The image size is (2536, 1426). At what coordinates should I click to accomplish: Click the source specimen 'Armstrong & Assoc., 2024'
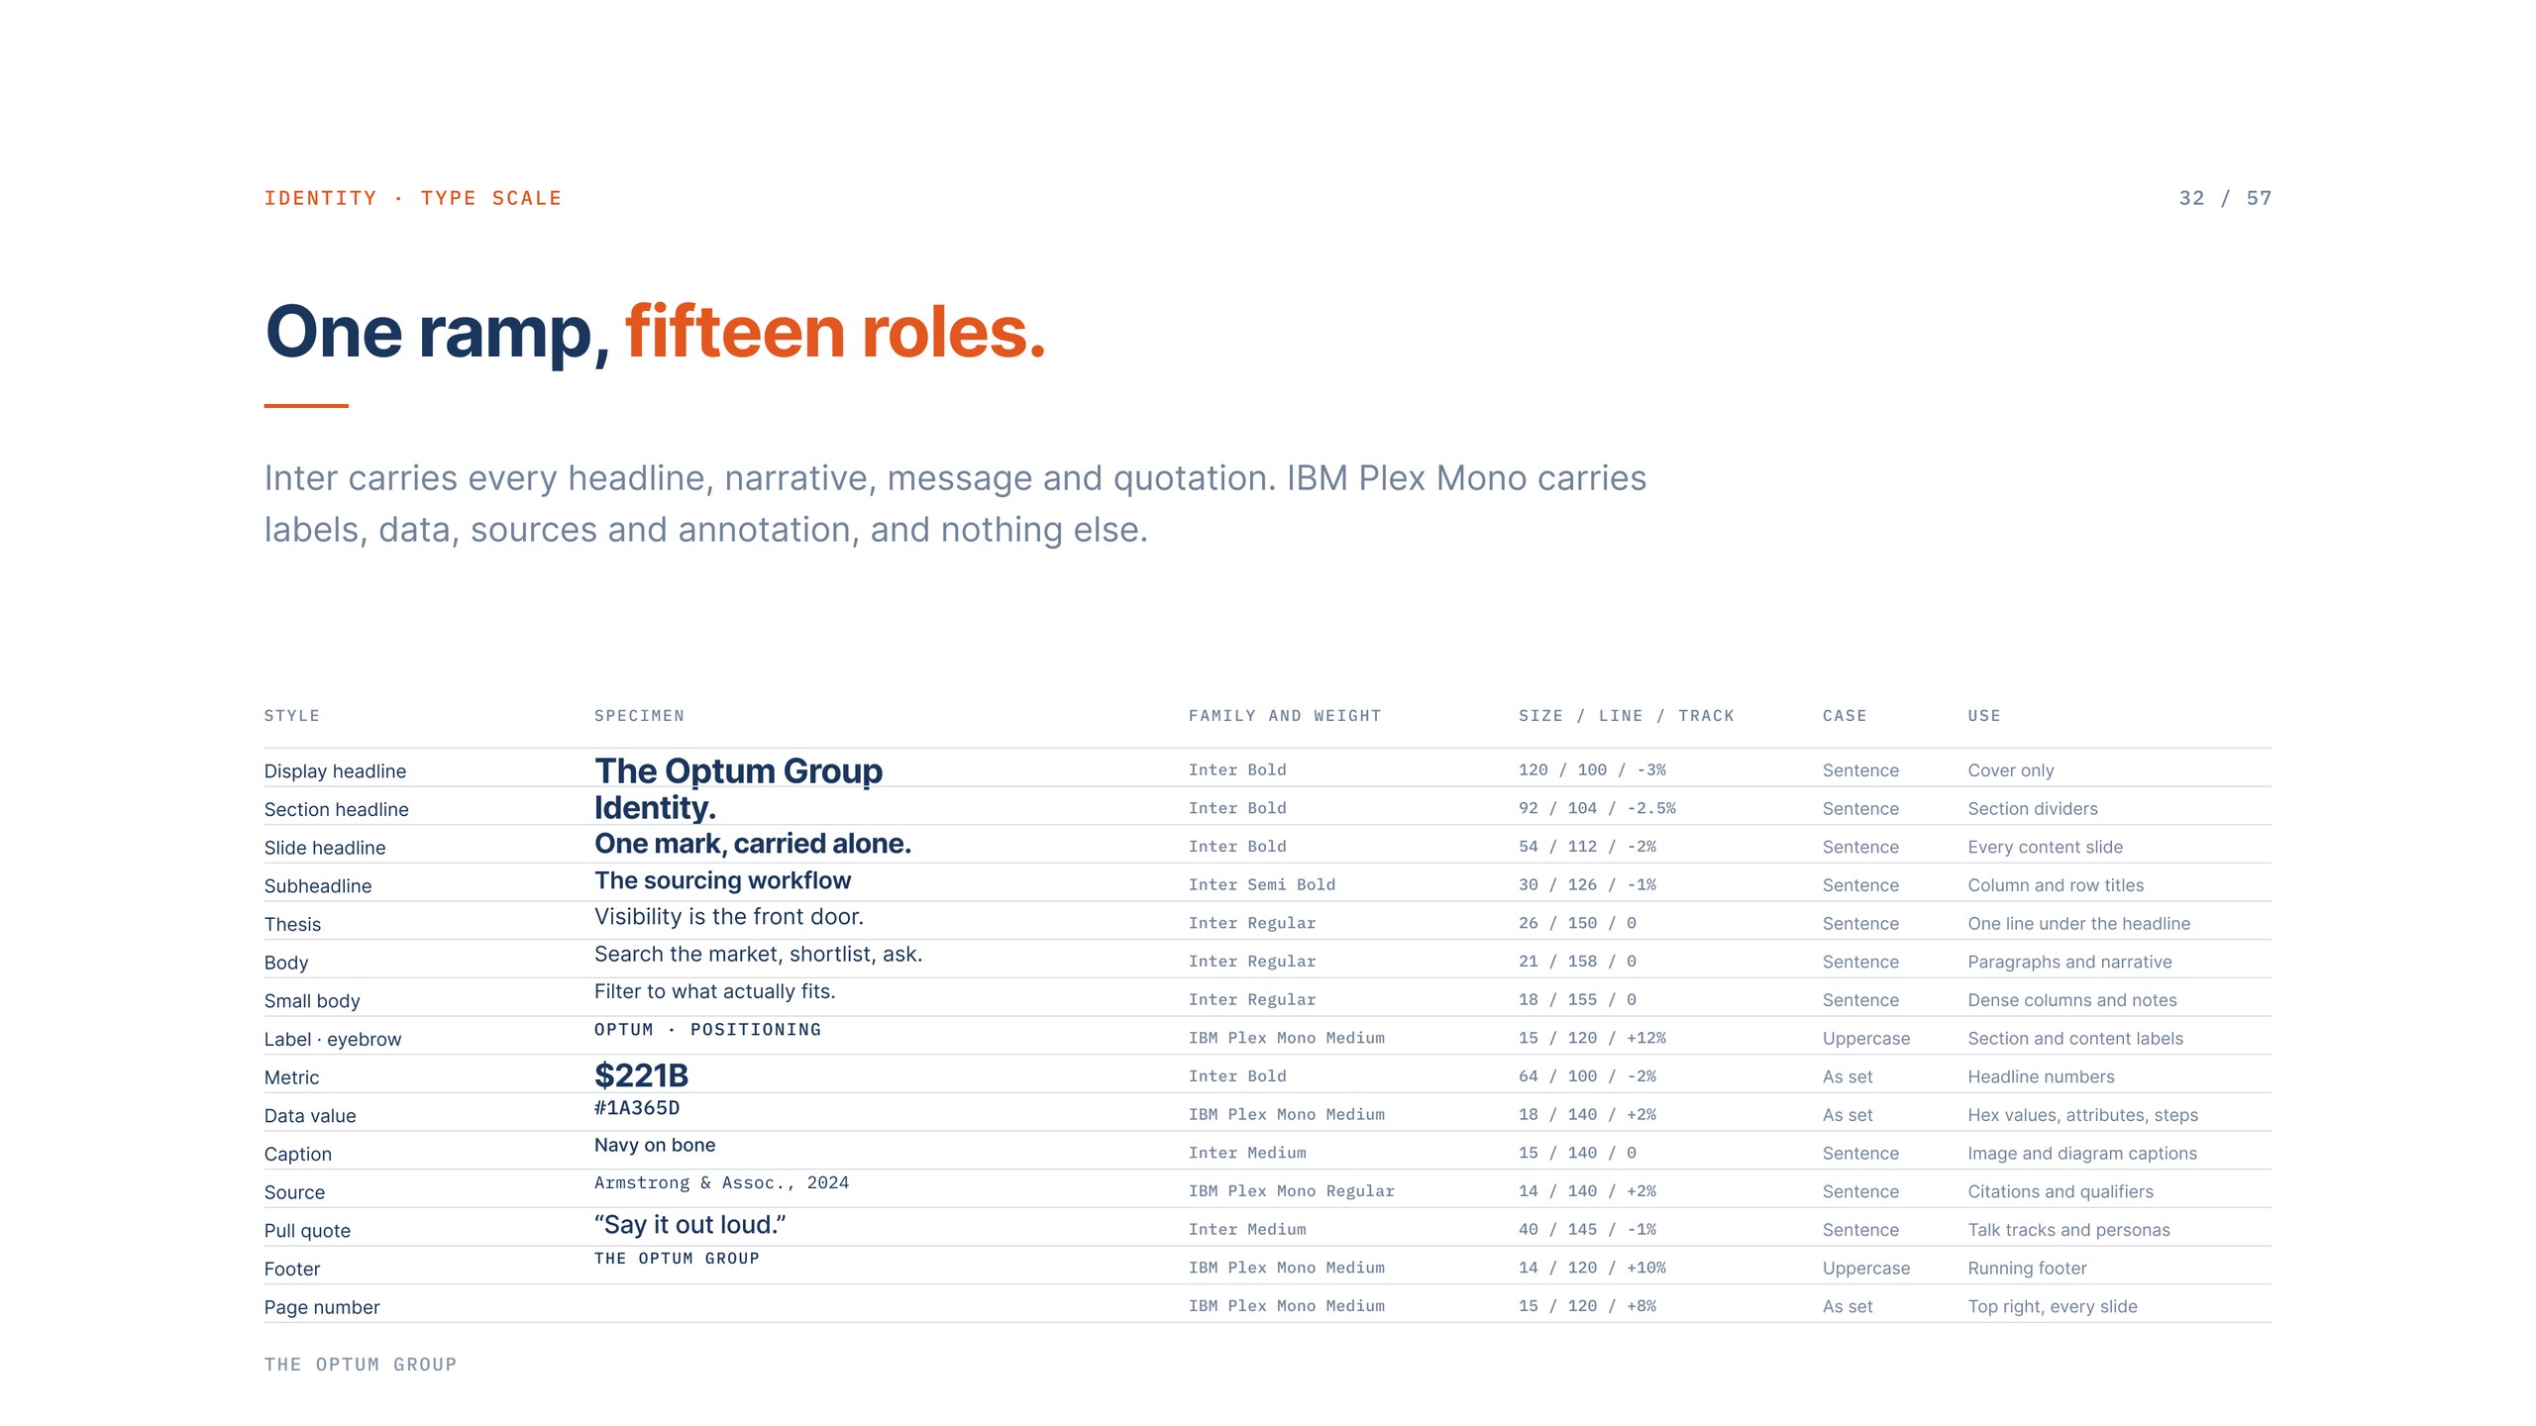[721, 1183]
